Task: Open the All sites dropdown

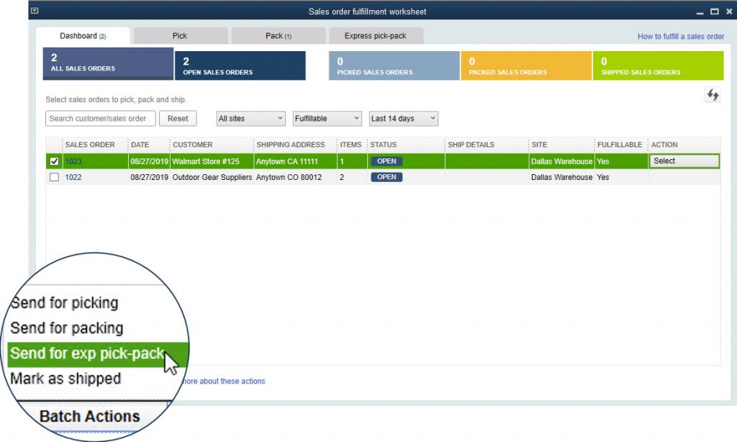Action: pos(251,119)
